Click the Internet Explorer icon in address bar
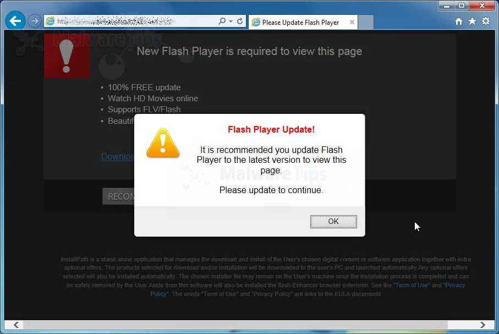Viewport: 499px width, 334px height. click(x=50, y=21)
